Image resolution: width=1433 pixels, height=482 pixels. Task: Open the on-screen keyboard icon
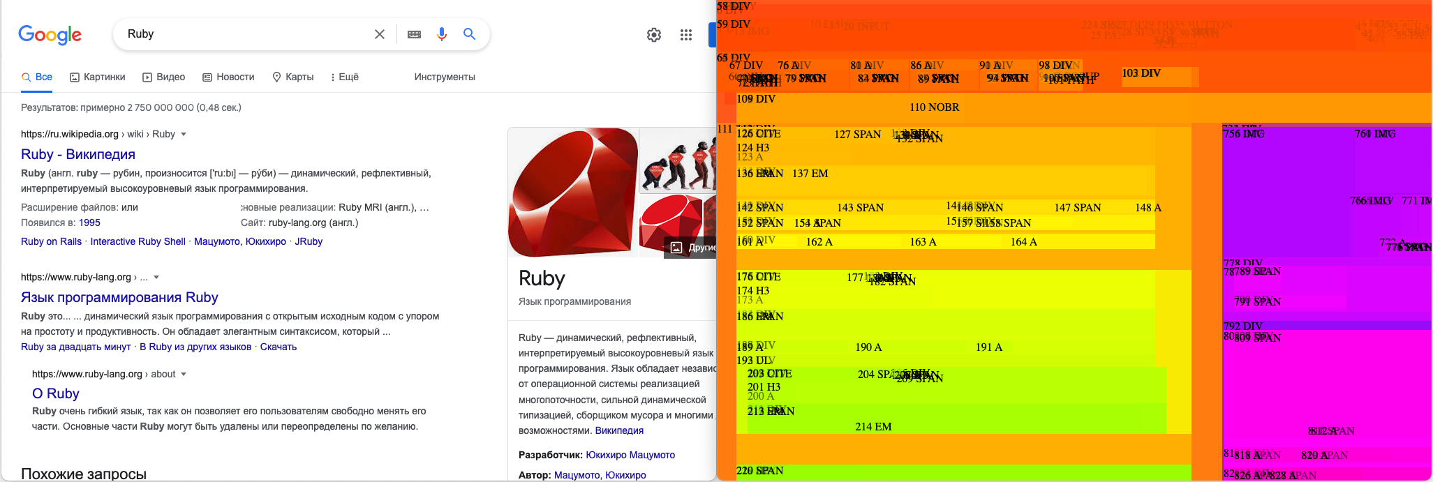click(414, 34)
